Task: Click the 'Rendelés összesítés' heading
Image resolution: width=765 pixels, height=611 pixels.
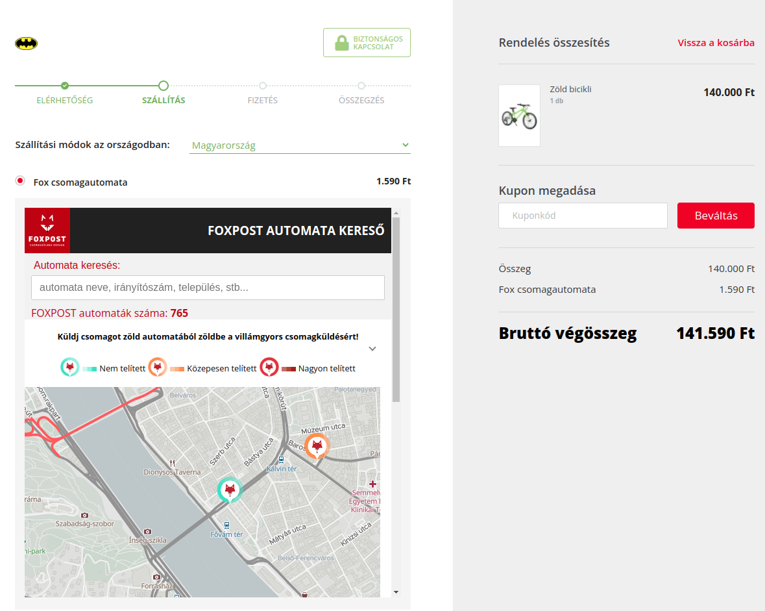Action: (x=554, y=43)
